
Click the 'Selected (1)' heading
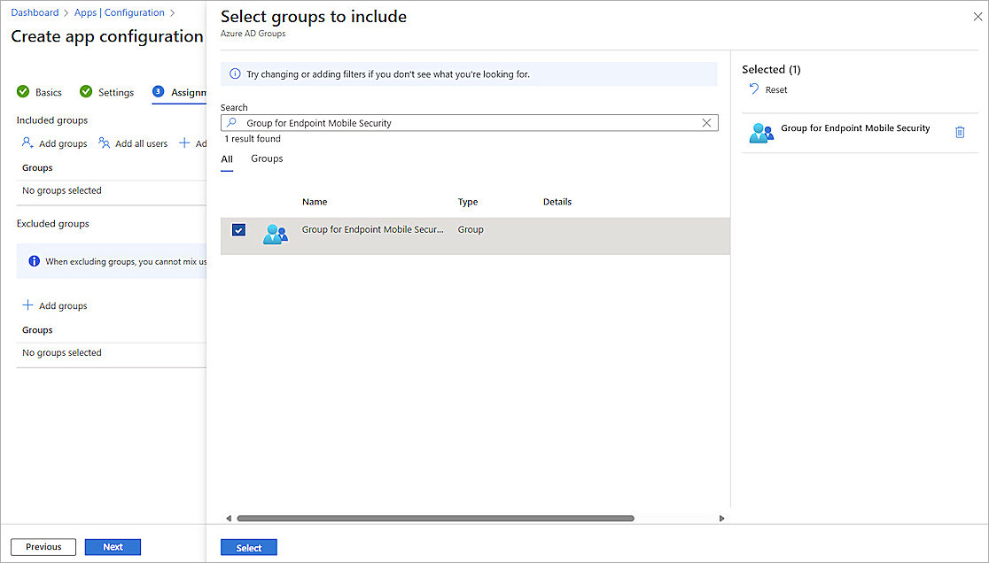coord(771,69)
